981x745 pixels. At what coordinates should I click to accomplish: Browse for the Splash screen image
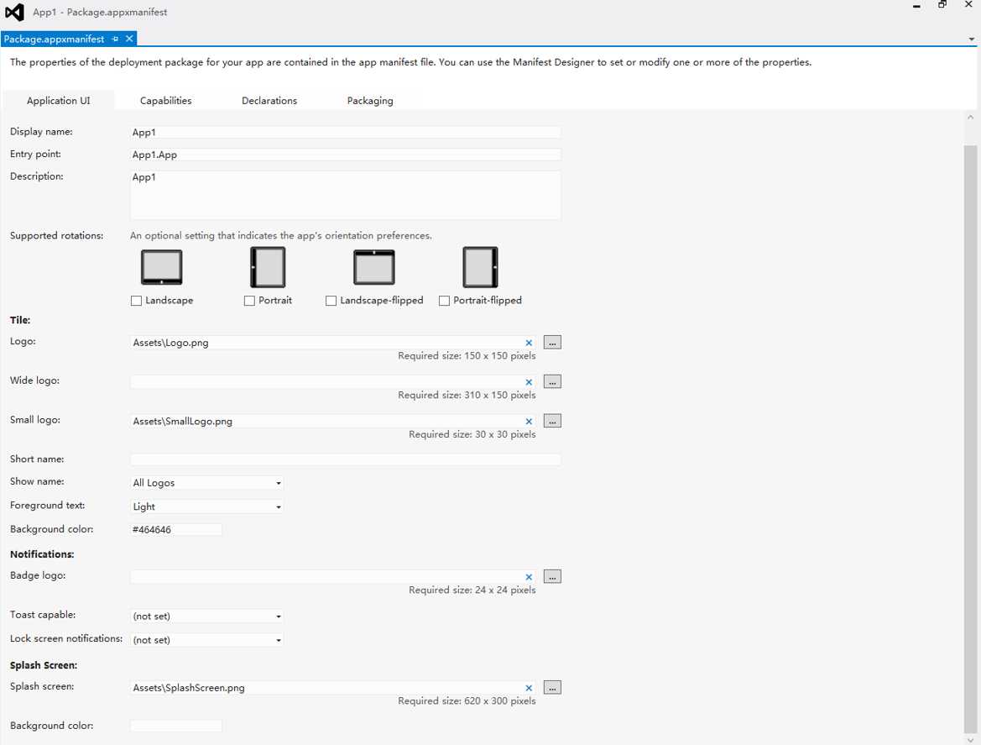point(552,687)
